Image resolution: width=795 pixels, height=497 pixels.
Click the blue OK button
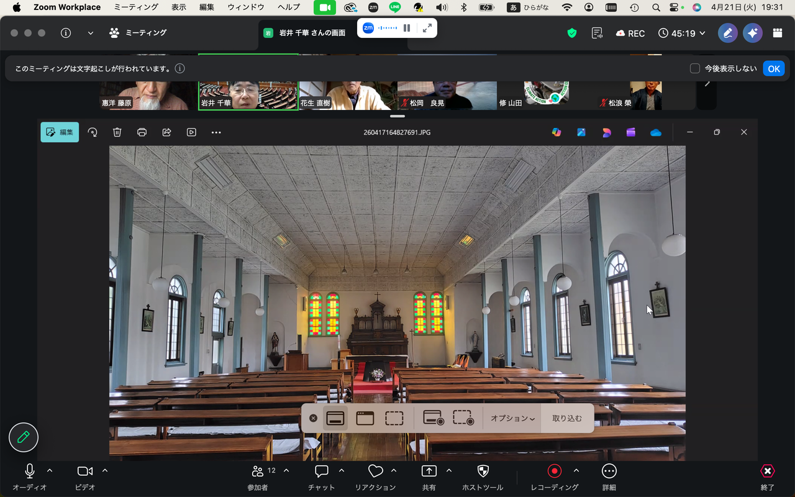coord(774,68)
